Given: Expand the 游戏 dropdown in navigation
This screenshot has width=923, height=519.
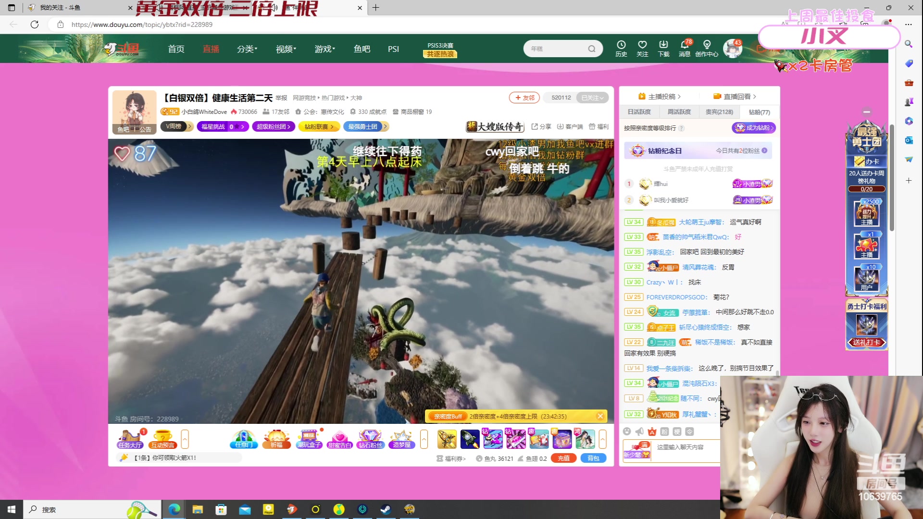Looking at the screenshot, I should (325, 49).
